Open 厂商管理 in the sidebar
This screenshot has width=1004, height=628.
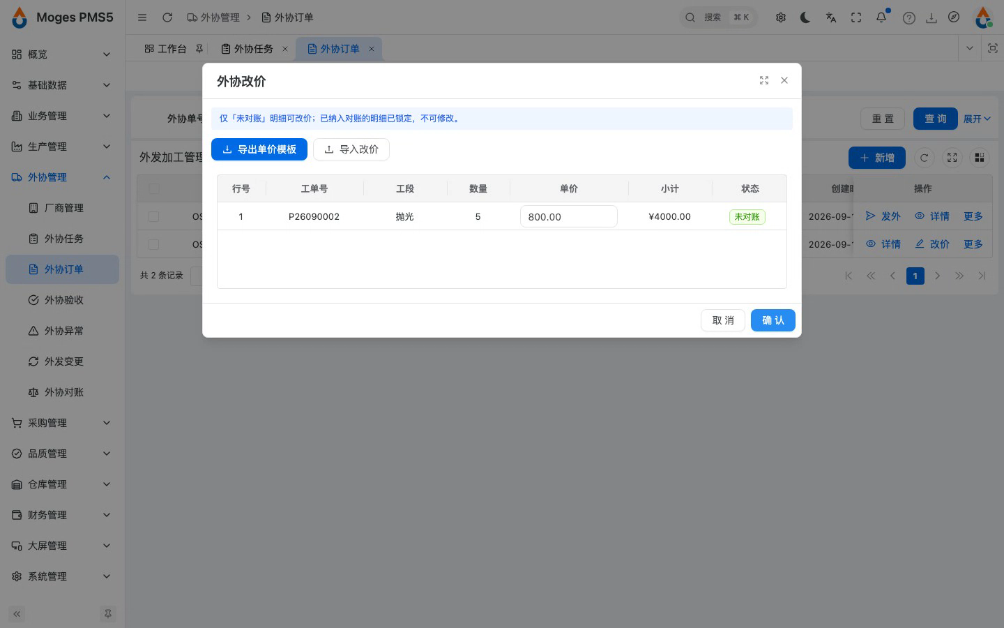click(62, 208)
